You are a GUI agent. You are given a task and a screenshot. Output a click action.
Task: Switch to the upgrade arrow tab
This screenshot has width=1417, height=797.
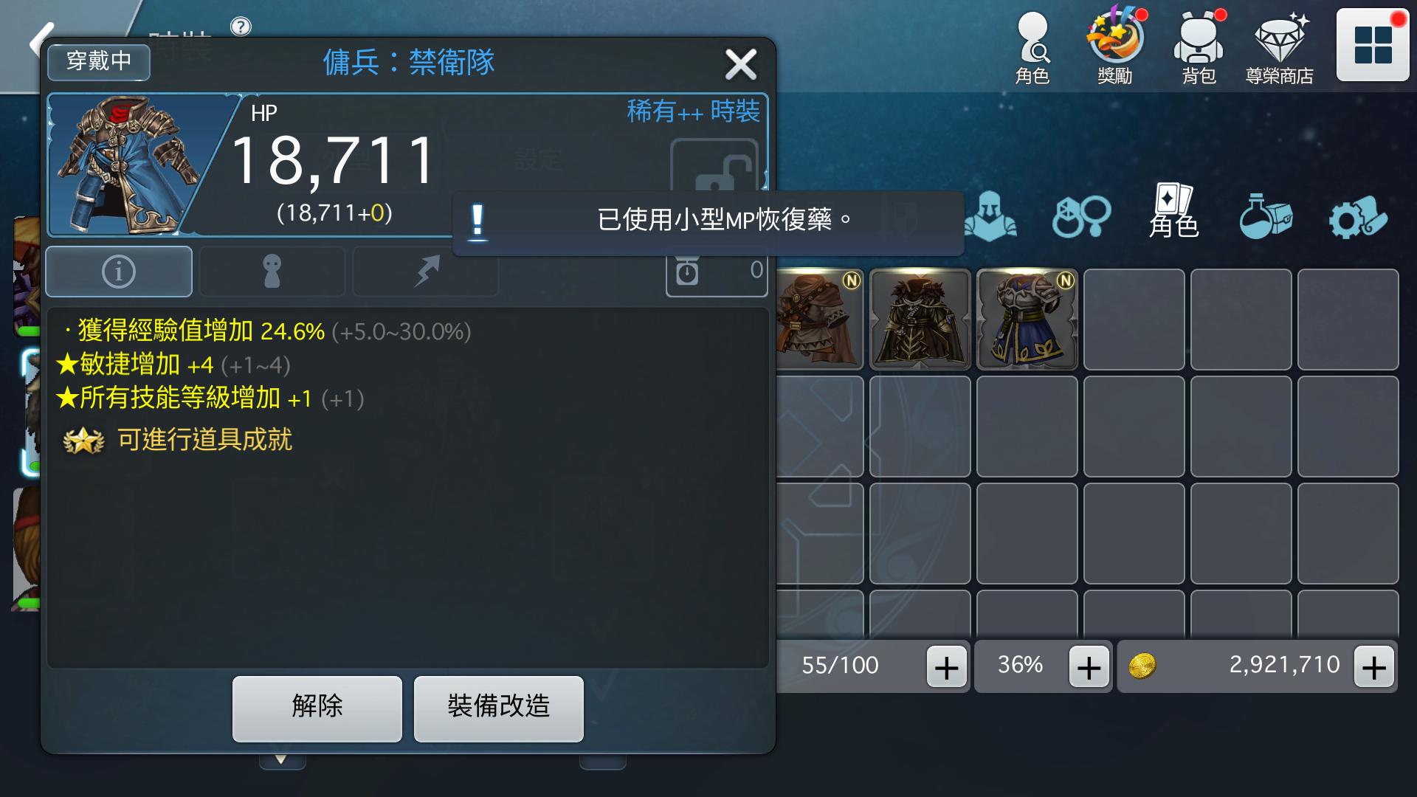point(426,272)
